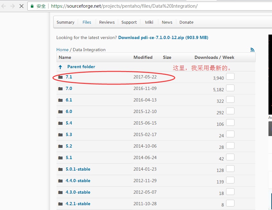Stop page loading with the X button
The height and width of the screenshot is (210, 272).
click(x=22, y=6)
